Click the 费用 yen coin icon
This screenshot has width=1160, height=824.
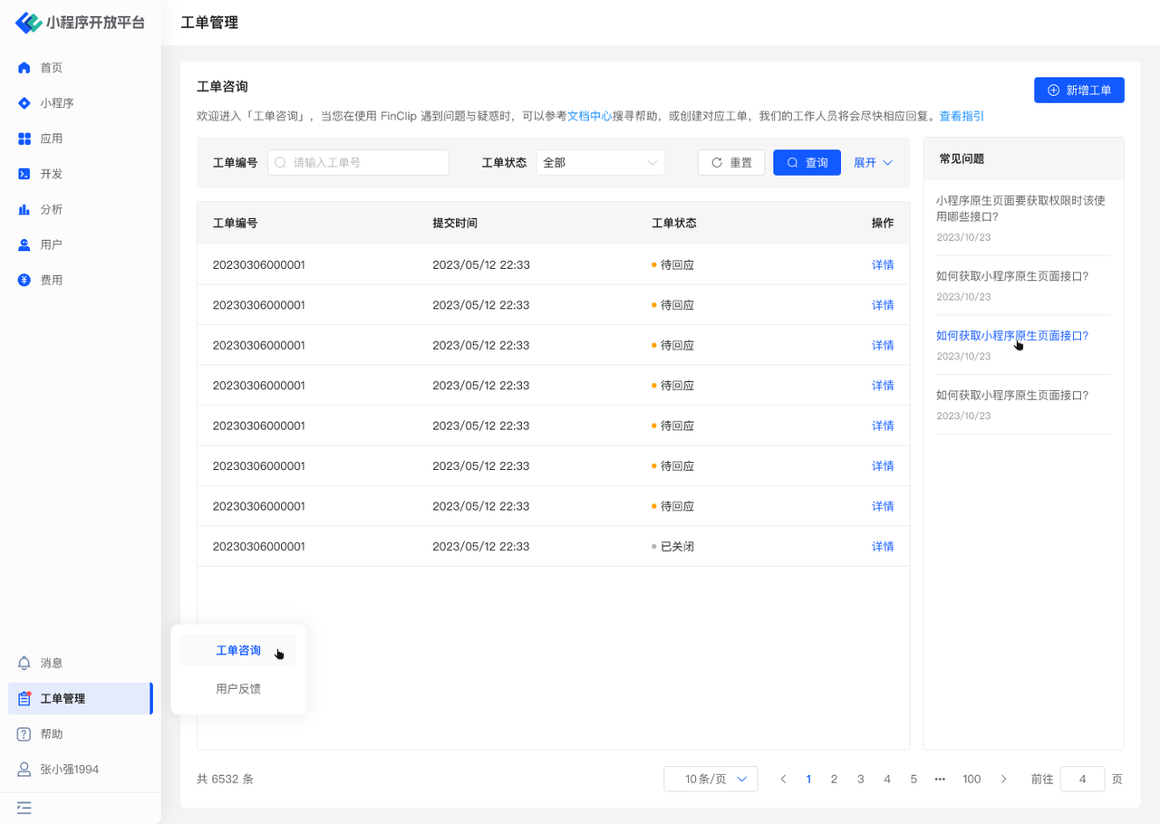(24, 280)
